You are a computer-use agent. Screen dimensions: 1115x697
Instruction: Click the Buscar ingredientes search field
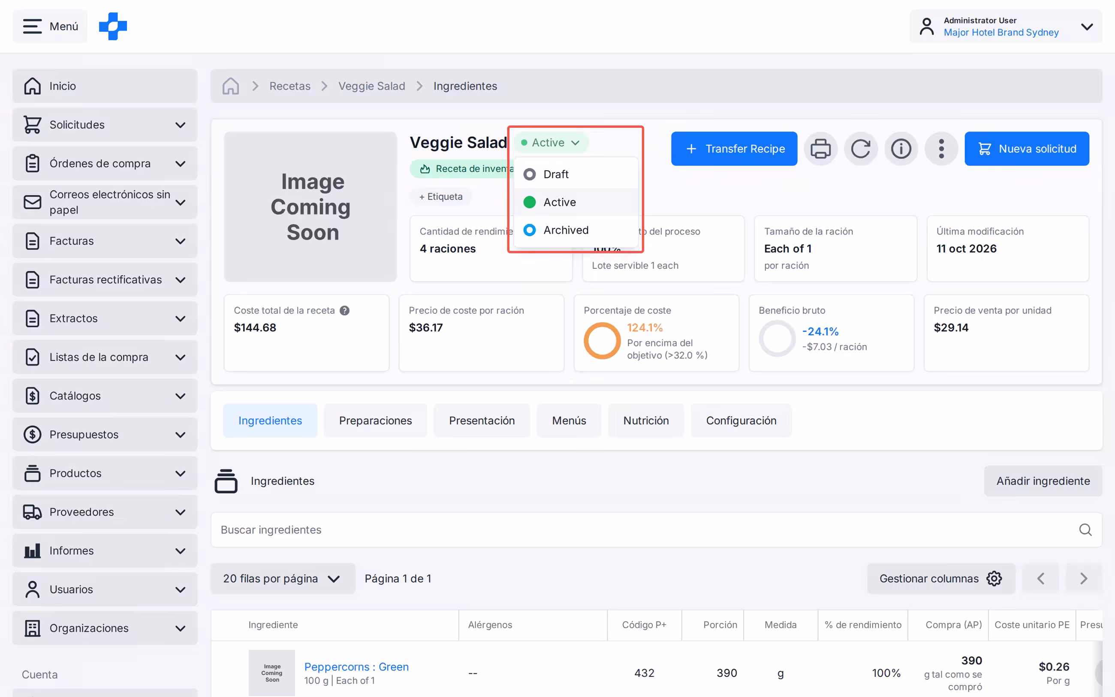656,530
